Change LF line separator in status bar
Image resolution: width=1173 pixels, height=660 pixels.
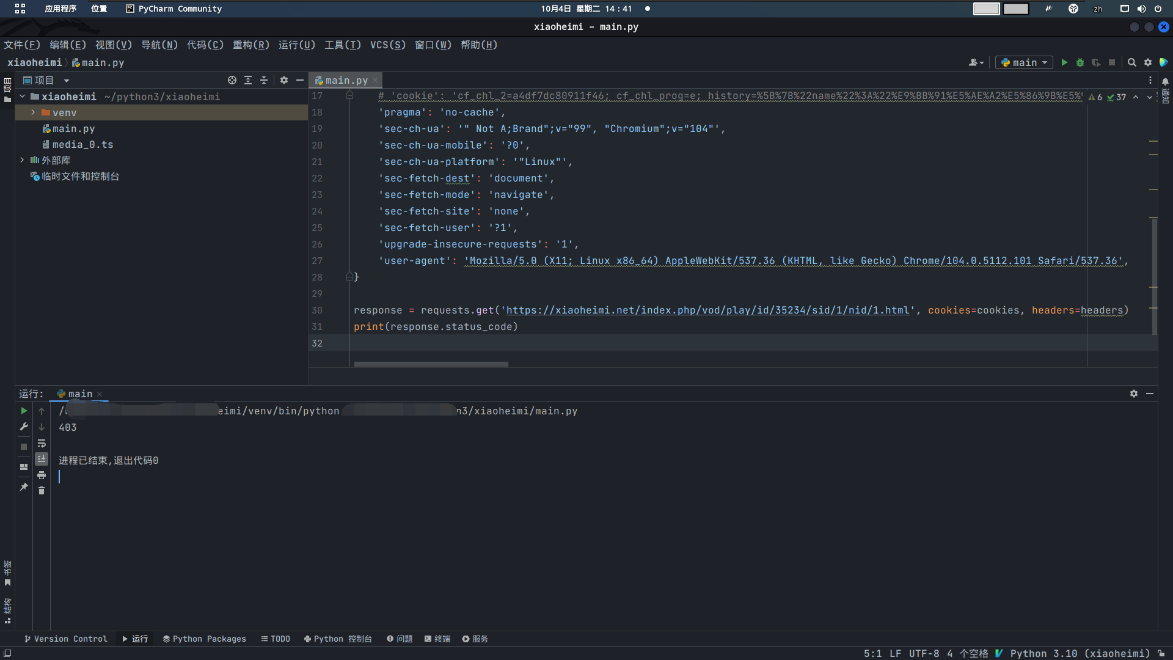tap(895, 653)
